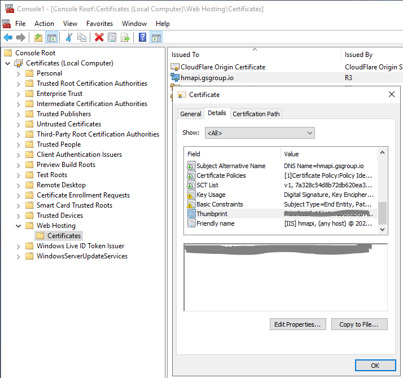403x378 pixels.
Task: Collapse the Certificates (Local Computer) node
Action: [8, 64]
